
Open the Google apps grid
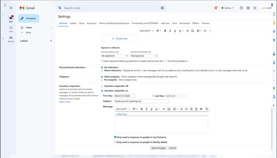(x=255, y=8)
